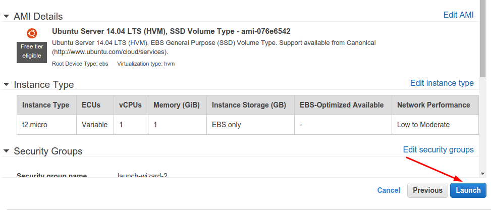This screenshot has width=491, height=211.
Task: Open Edit security groups link
Action: (438, 149)
